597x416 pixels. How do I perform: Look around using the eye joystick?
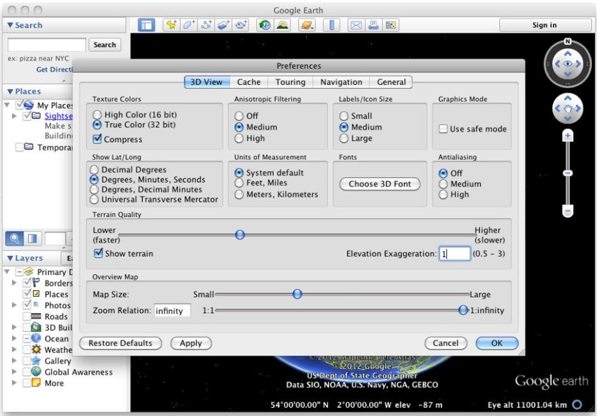(568, 64)
